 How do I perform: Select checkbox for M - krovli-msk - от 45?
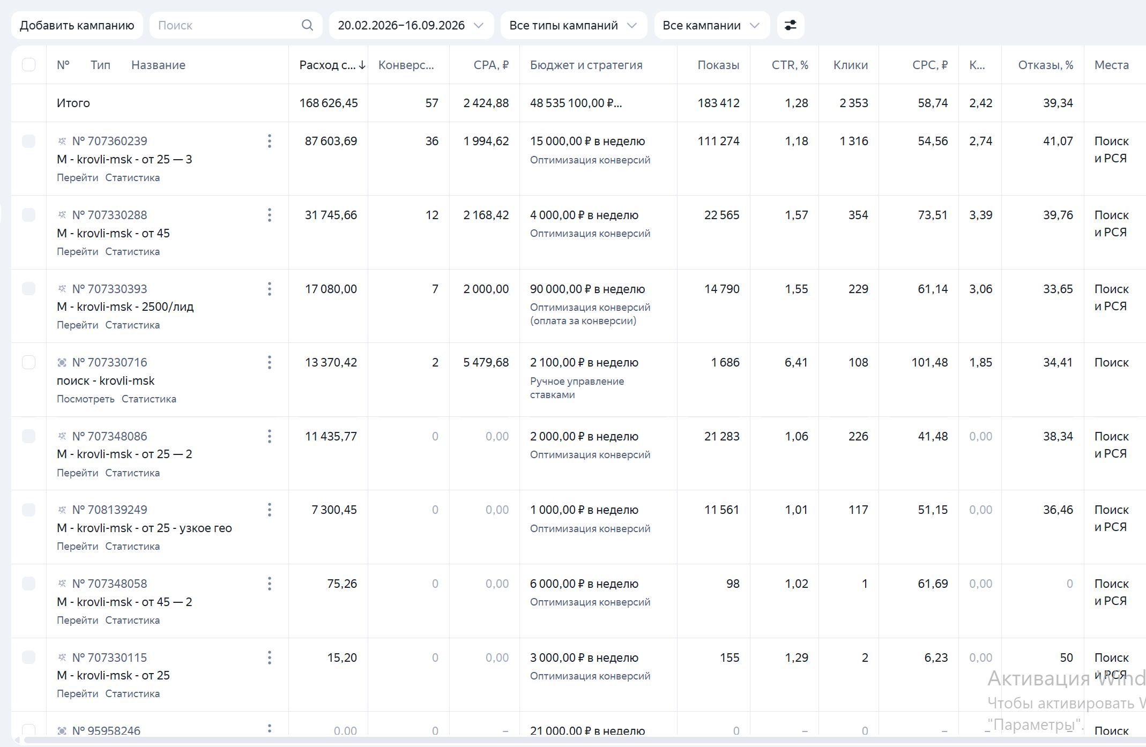click(x=29, y=215)
